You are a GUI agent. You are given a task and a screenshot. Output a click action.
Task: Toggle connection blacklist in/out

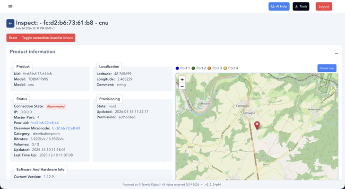click(47, 38)
